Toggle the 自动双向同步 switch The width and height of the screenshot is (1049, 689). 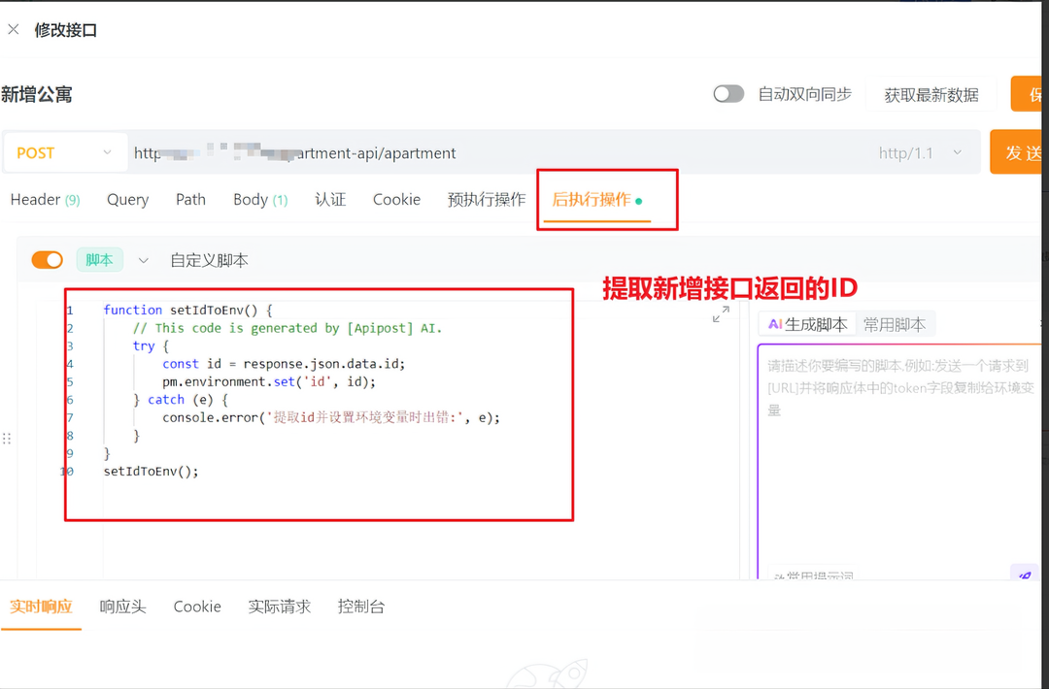pos(728,94)
